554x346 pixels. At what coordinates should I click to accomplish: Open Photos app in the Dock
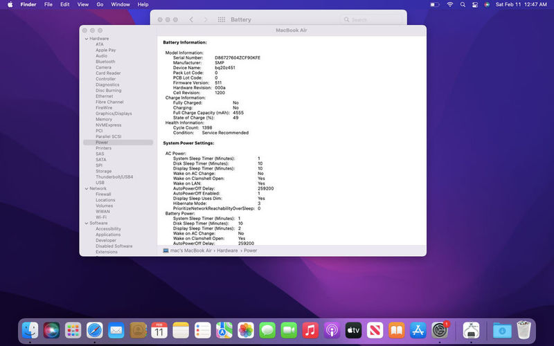[x=246, y=331]
